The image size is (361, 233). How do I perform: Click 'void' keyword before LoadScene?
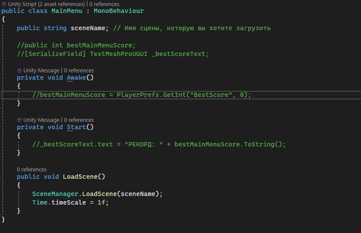click(51, 177)
